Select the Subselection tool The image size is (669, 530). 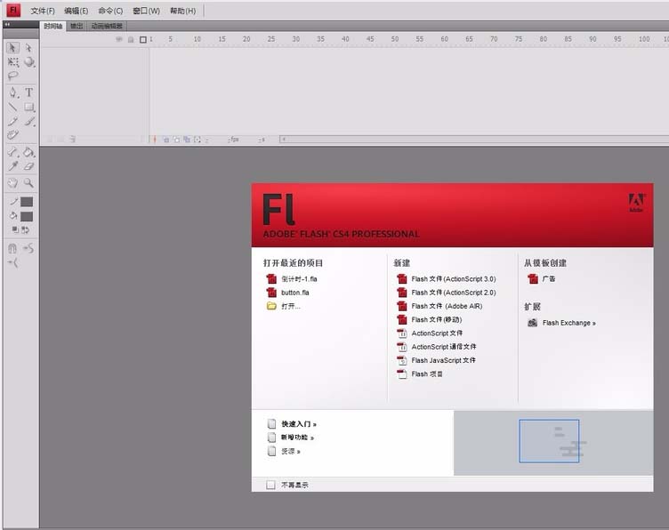28,47
